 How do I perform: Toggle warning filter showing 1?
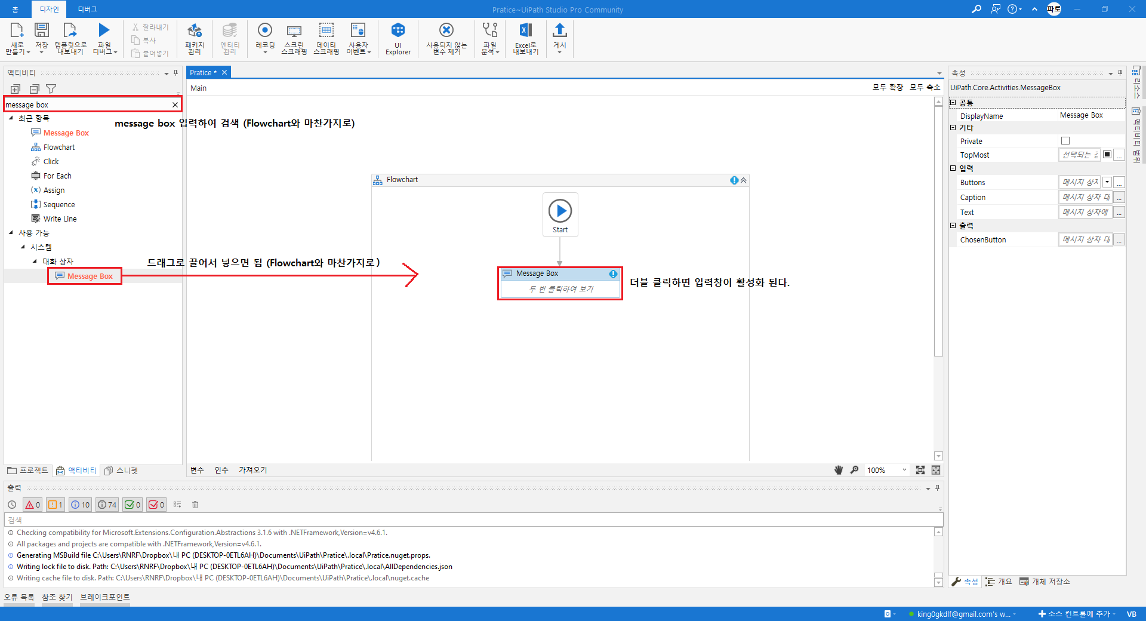click(x=55, y=505)
